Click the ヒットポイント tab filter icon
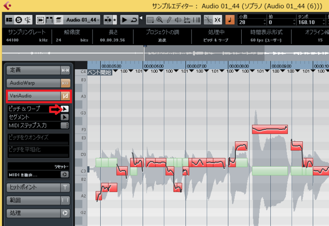The image size is (329, 226). pyautogui.click(x=65, y=188)
